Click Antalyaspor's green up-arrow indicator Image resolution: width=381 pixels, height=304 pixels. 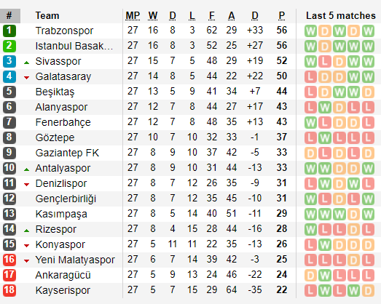click(27, 169)
